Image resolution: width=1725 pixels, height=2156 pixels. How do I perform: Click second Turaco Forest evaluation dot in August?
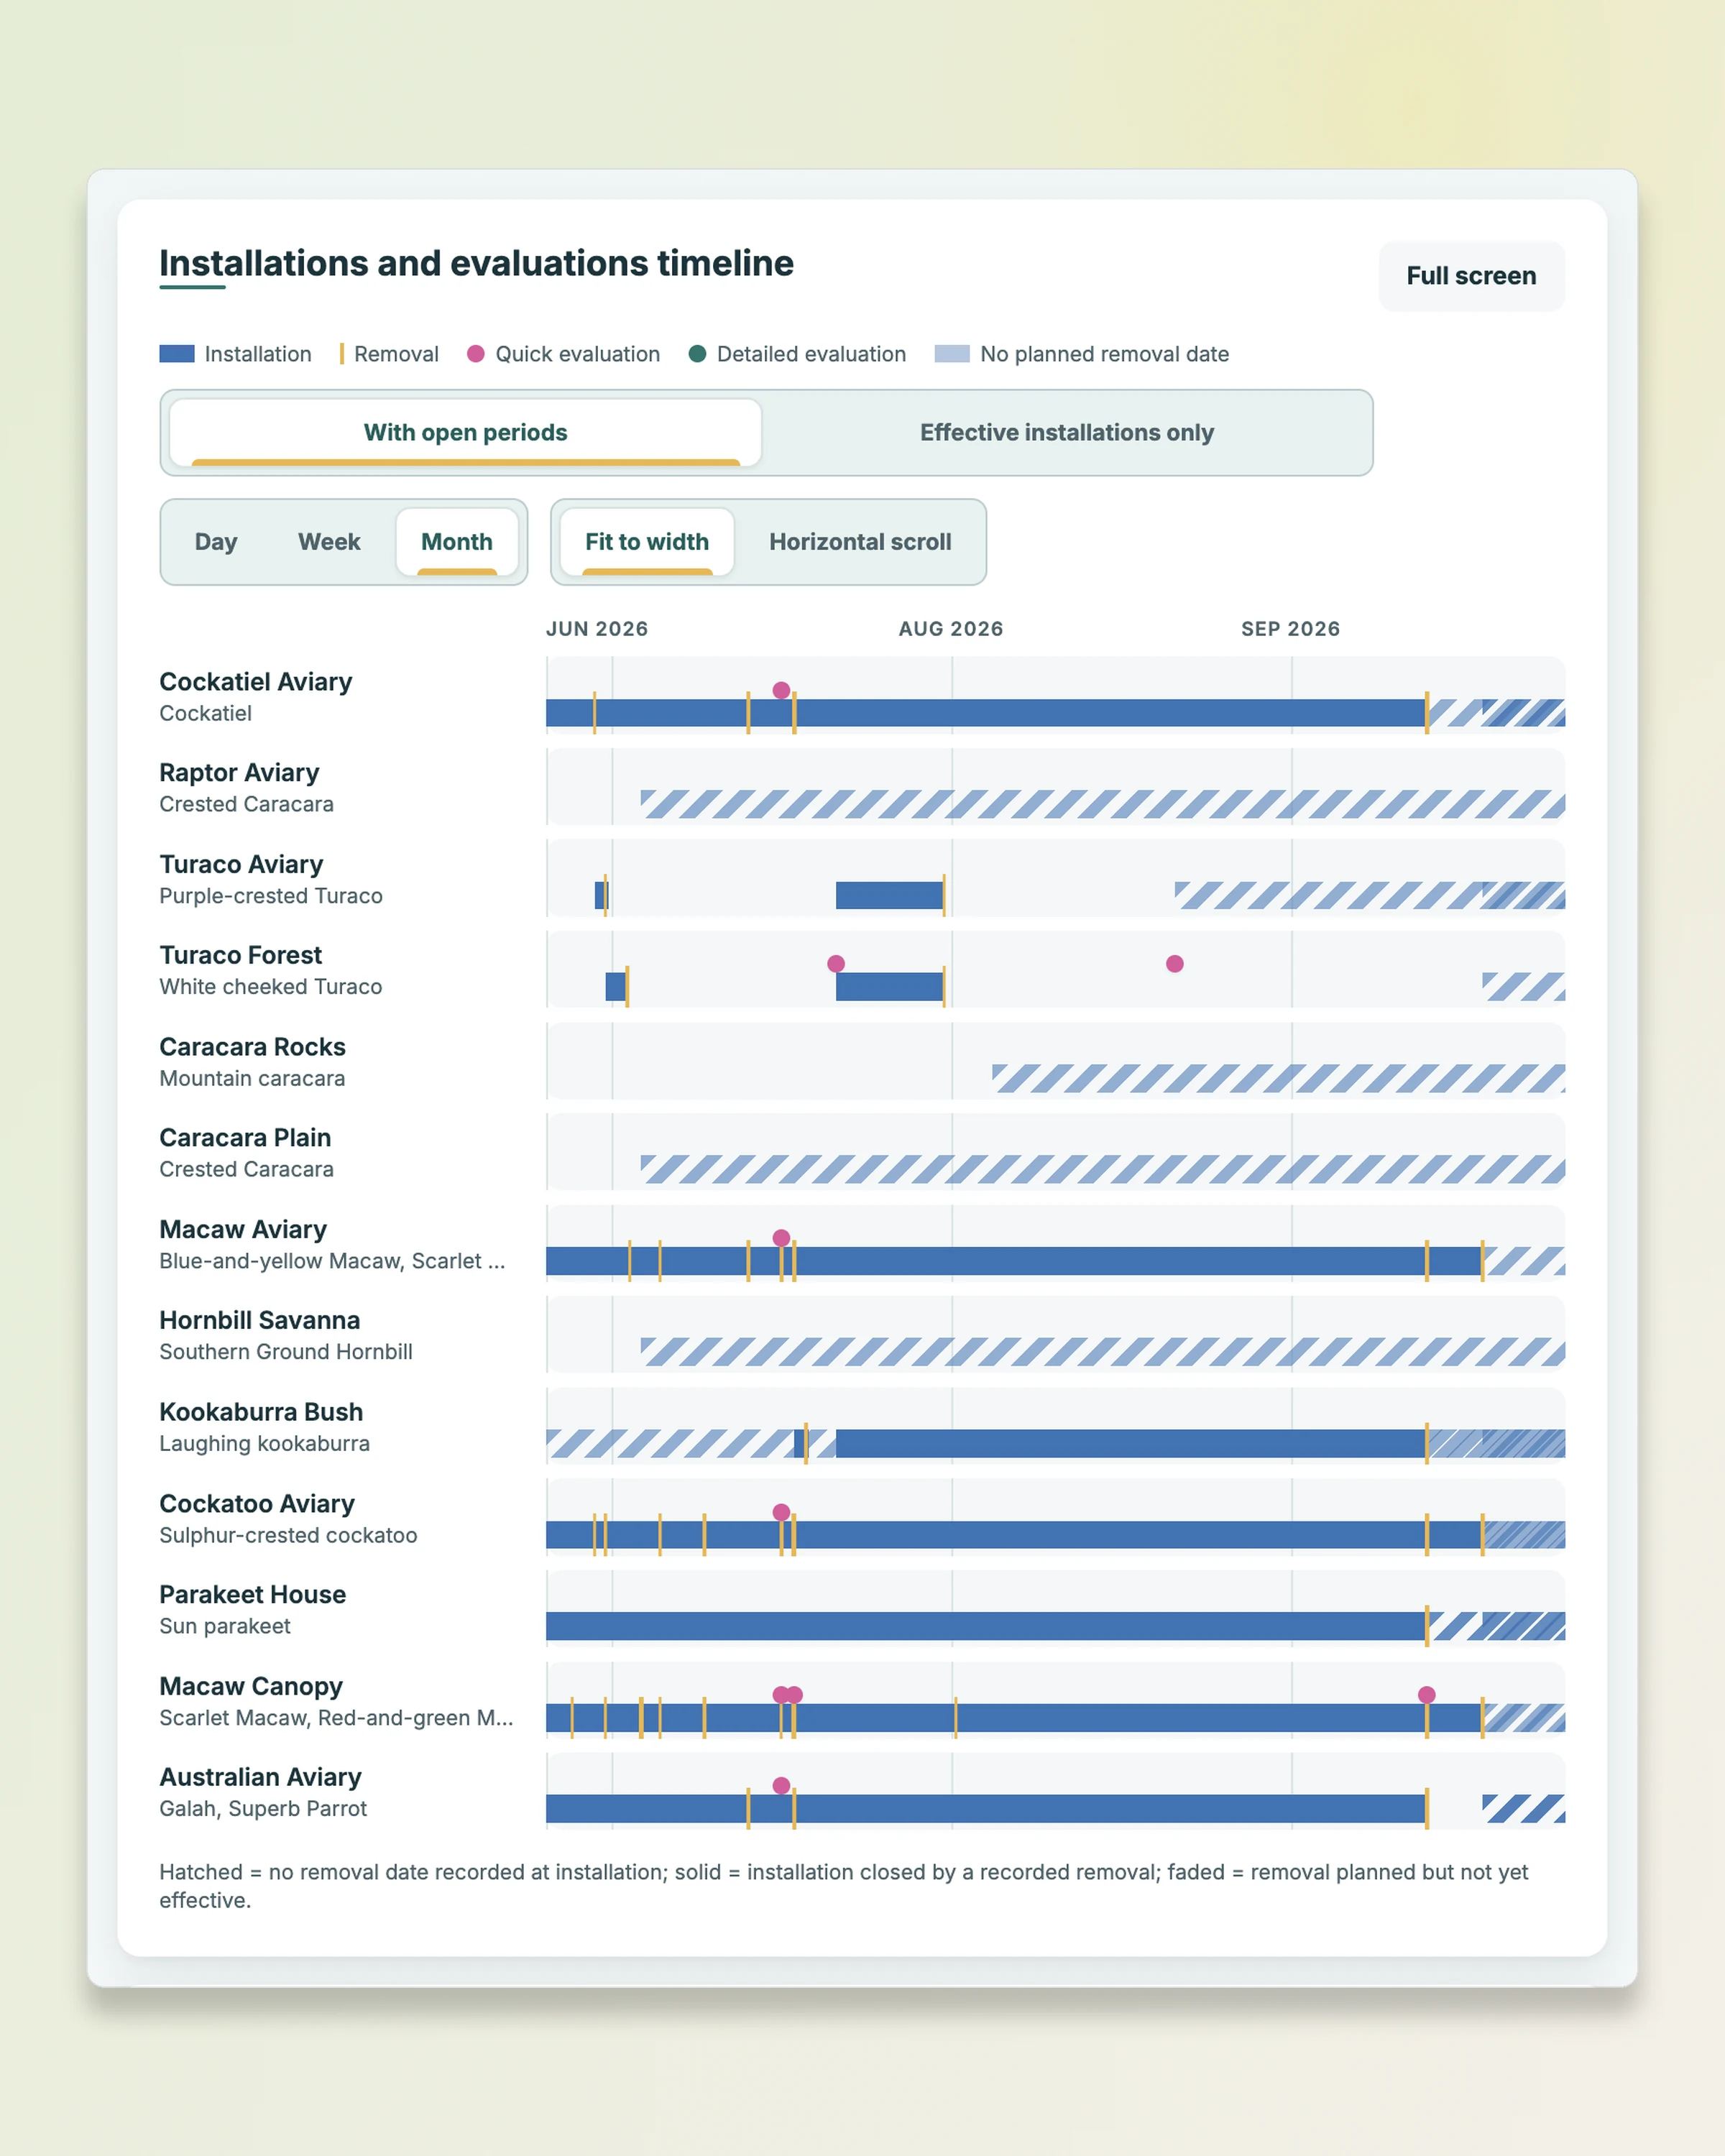(1175, 963)
